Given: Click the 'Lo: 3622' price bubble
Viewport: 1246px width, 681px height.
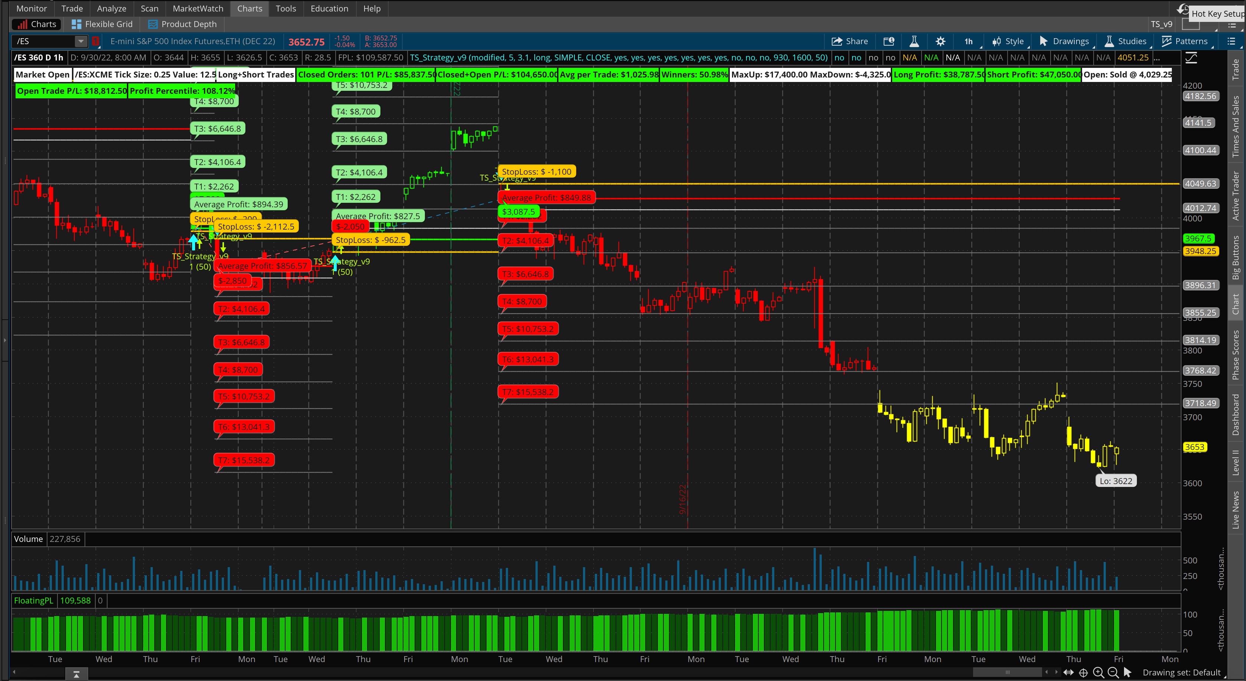Looking at the screenshot, I should pyautogui.click(x=1115, y=481).
